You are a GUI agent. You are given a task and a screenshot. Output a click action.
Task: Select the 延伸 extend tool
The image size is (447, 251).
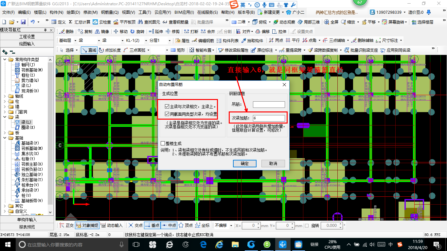click(x=155, y=31)
